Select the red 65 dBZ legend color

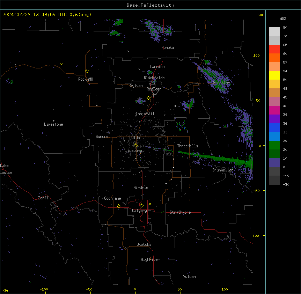tap(274, 49)
